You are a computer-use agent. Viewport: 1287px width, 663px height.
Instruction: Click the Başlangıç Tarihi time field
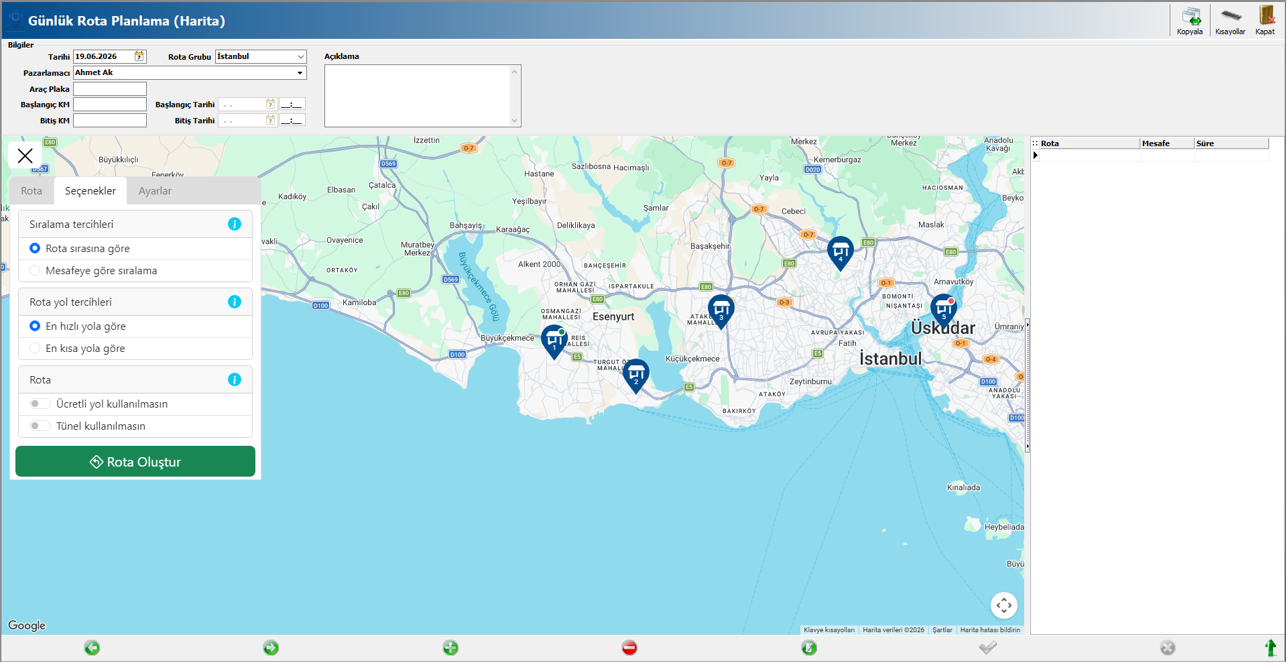tap(292, 104)
